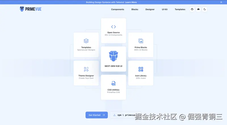Viewport: 227px width, 125px height.
Task: Click the download icon beside npm command
Action: [114, 115]
